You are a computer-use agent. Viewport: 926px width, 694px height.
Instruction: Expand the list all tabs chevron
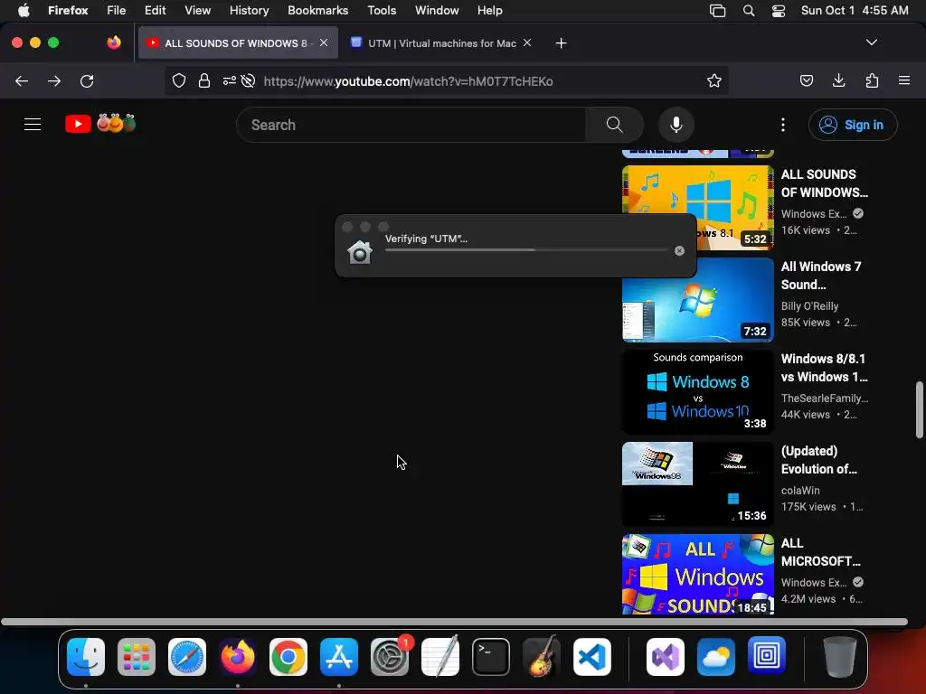[x=872, y=42]
